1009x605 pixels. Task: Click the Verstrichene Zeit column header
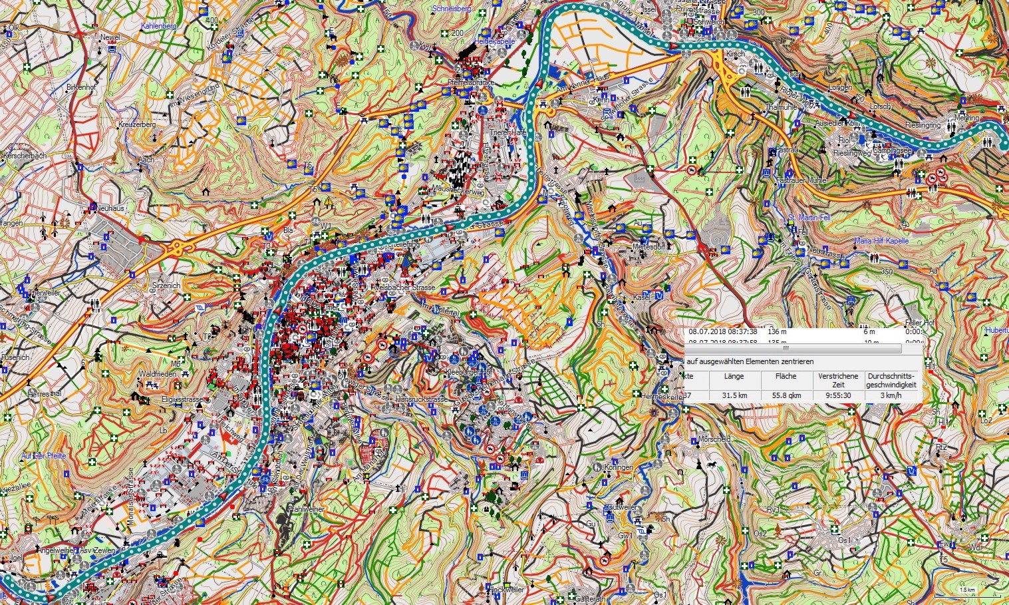pos(838,380)
